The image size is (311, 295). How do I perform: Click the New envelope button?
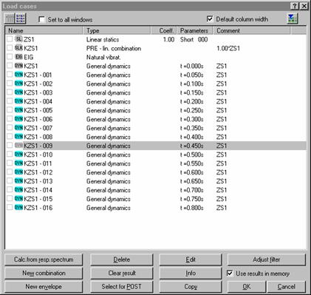(x=44, y=287)
